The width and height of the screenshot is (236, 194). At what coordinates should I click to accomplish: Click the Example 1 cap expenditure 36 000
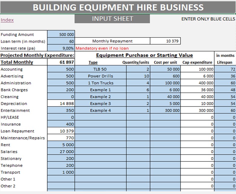coord(197,90)
